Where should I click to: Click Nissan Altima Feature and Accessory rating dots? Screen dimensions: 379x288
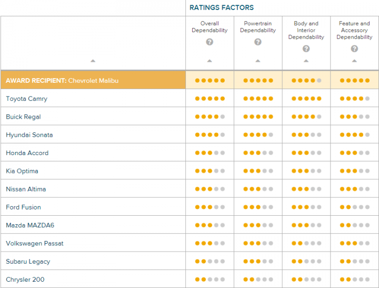(355, 189)
